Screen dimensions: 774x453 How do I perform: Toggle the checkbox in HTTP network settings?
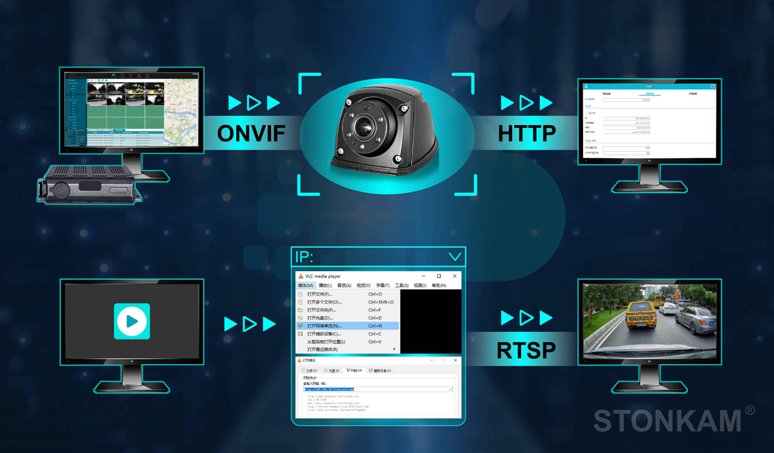(x=587, y=113)
